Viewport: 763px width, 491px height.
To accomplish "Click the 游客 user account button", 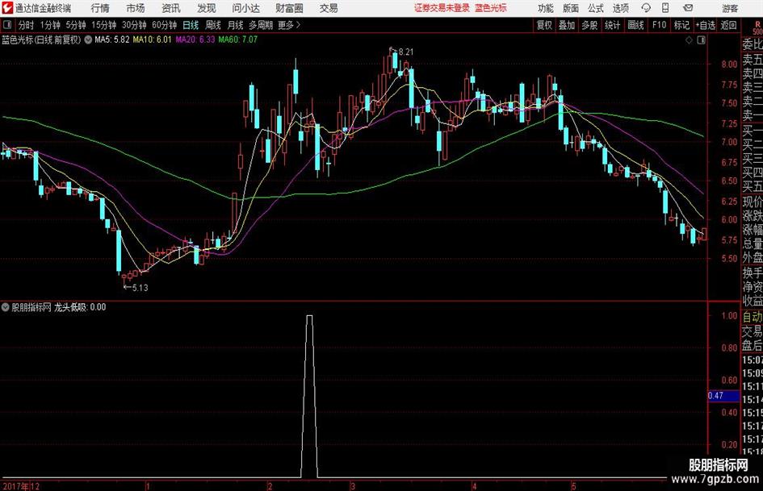I will coord(730,8).
